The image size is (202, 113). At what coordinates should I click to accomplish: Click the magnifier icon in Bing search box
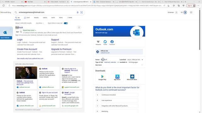click(x=16, y=12)
